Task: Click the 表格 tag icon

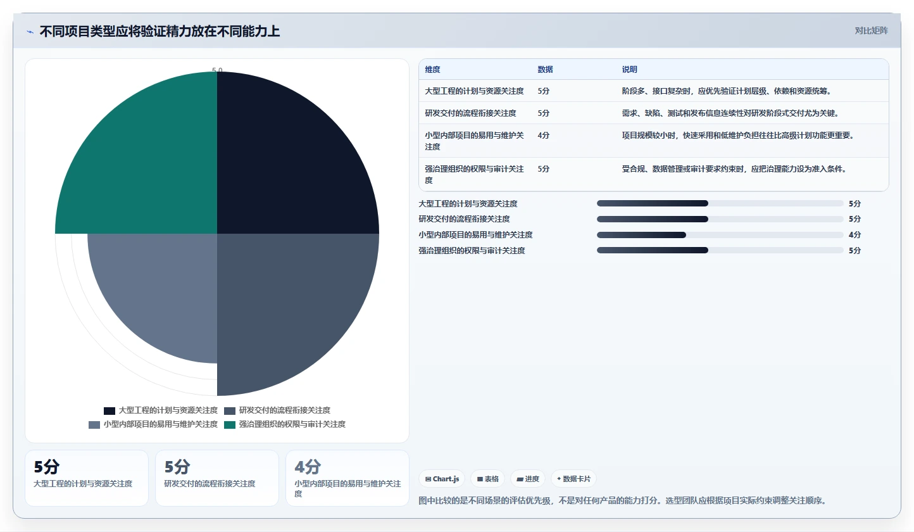Action: tap(480, 479)
